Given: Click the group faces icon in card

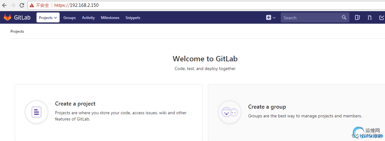Looking at the screenshot, I should [230, 112].
